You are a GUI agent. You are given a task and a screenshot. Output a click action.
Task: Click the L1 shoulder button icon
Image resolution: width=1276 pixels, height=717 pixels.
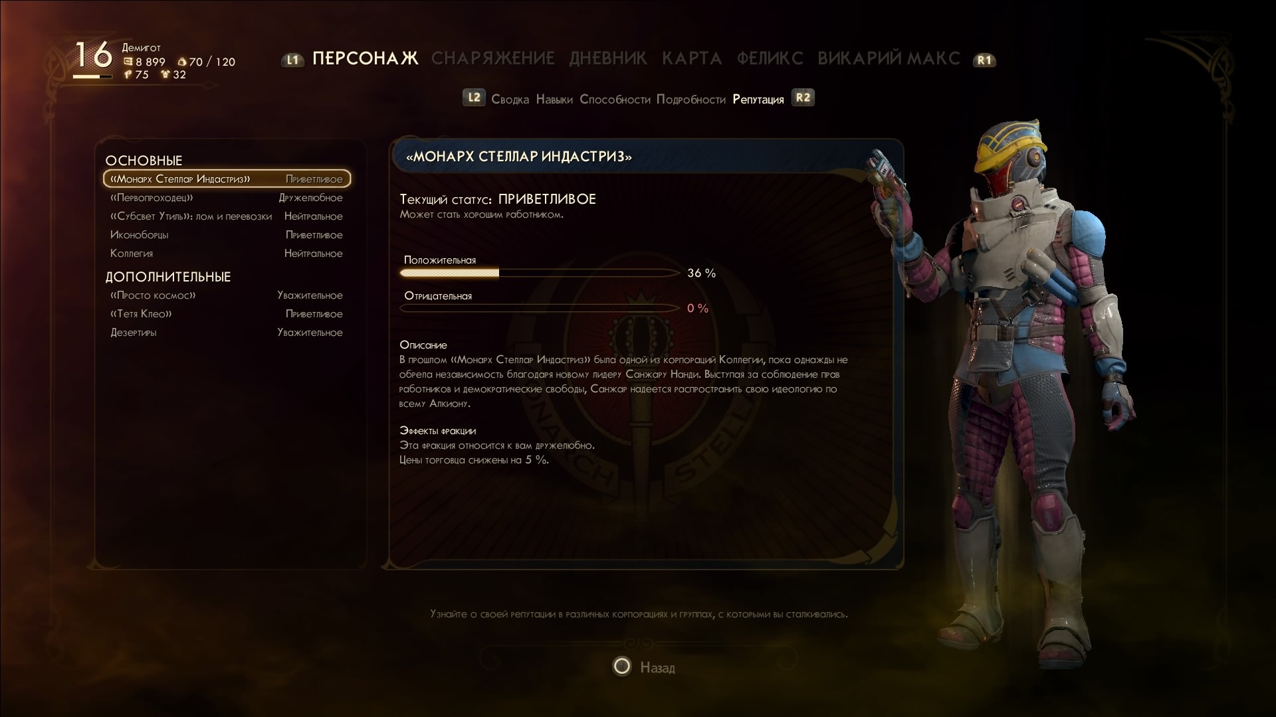point(292,60)
